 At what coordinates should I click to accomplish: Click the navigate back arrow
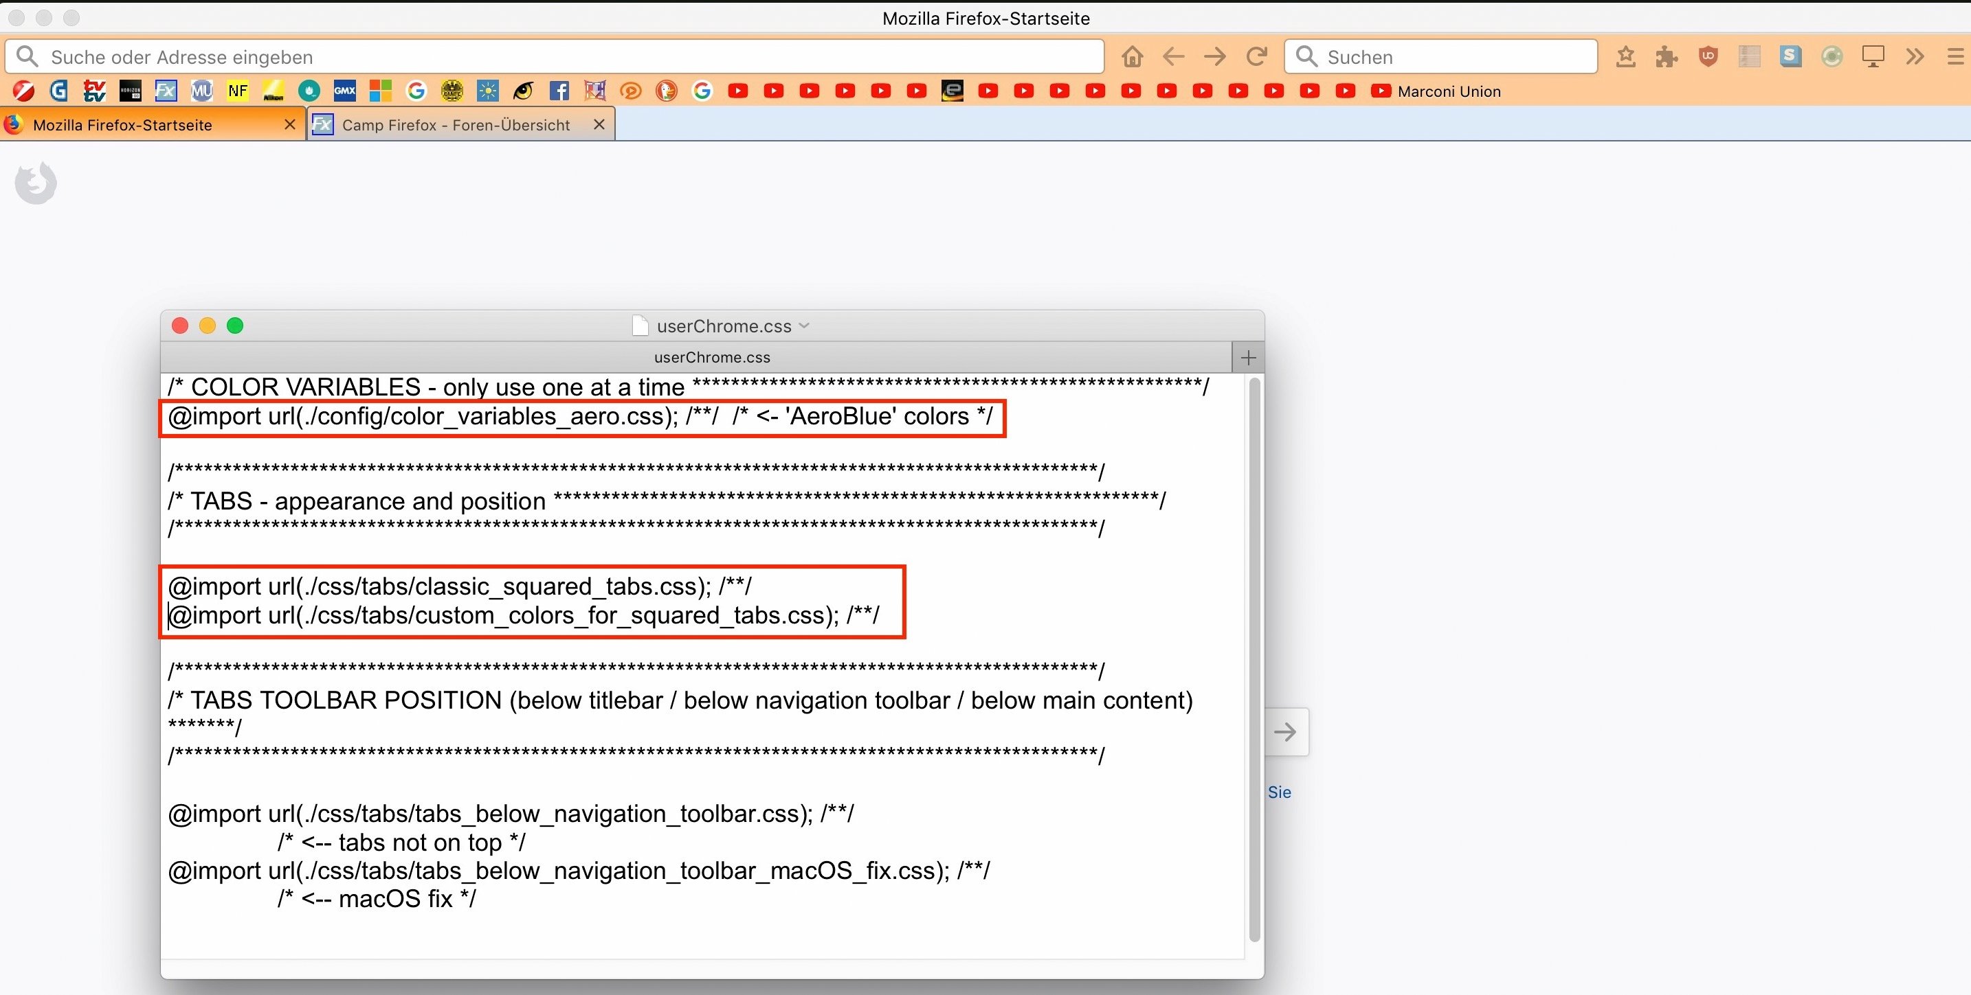[x=1173, y=56]
